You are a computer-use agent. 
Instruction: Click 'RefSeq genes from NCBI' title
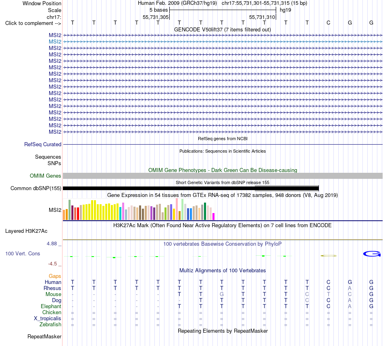tap(223, 139)
